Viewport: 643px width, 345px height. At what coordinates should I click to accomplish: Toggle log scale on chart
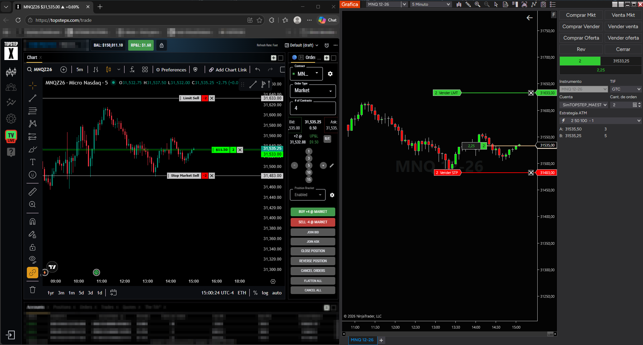click(265, 293)
